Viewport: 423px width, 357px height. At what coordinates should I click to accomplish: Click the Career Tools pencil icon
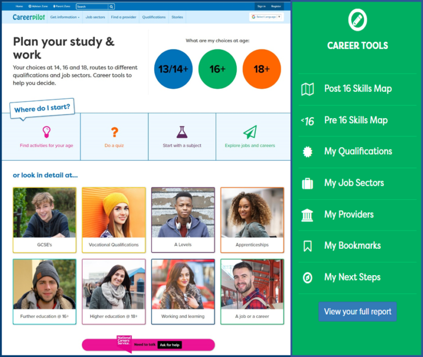357,20
